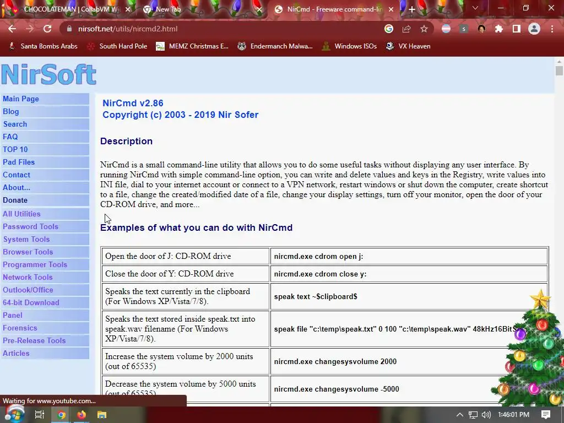
Task: Open Password Tools sidebar link
Action: click(x=31, y=226)
